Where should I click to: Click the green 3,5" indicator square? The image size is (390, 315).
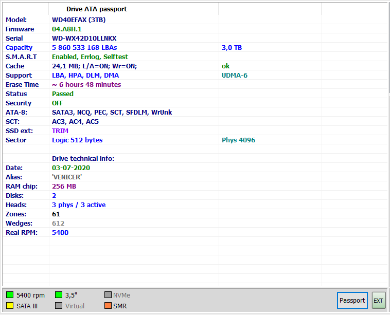pos(59,295)
